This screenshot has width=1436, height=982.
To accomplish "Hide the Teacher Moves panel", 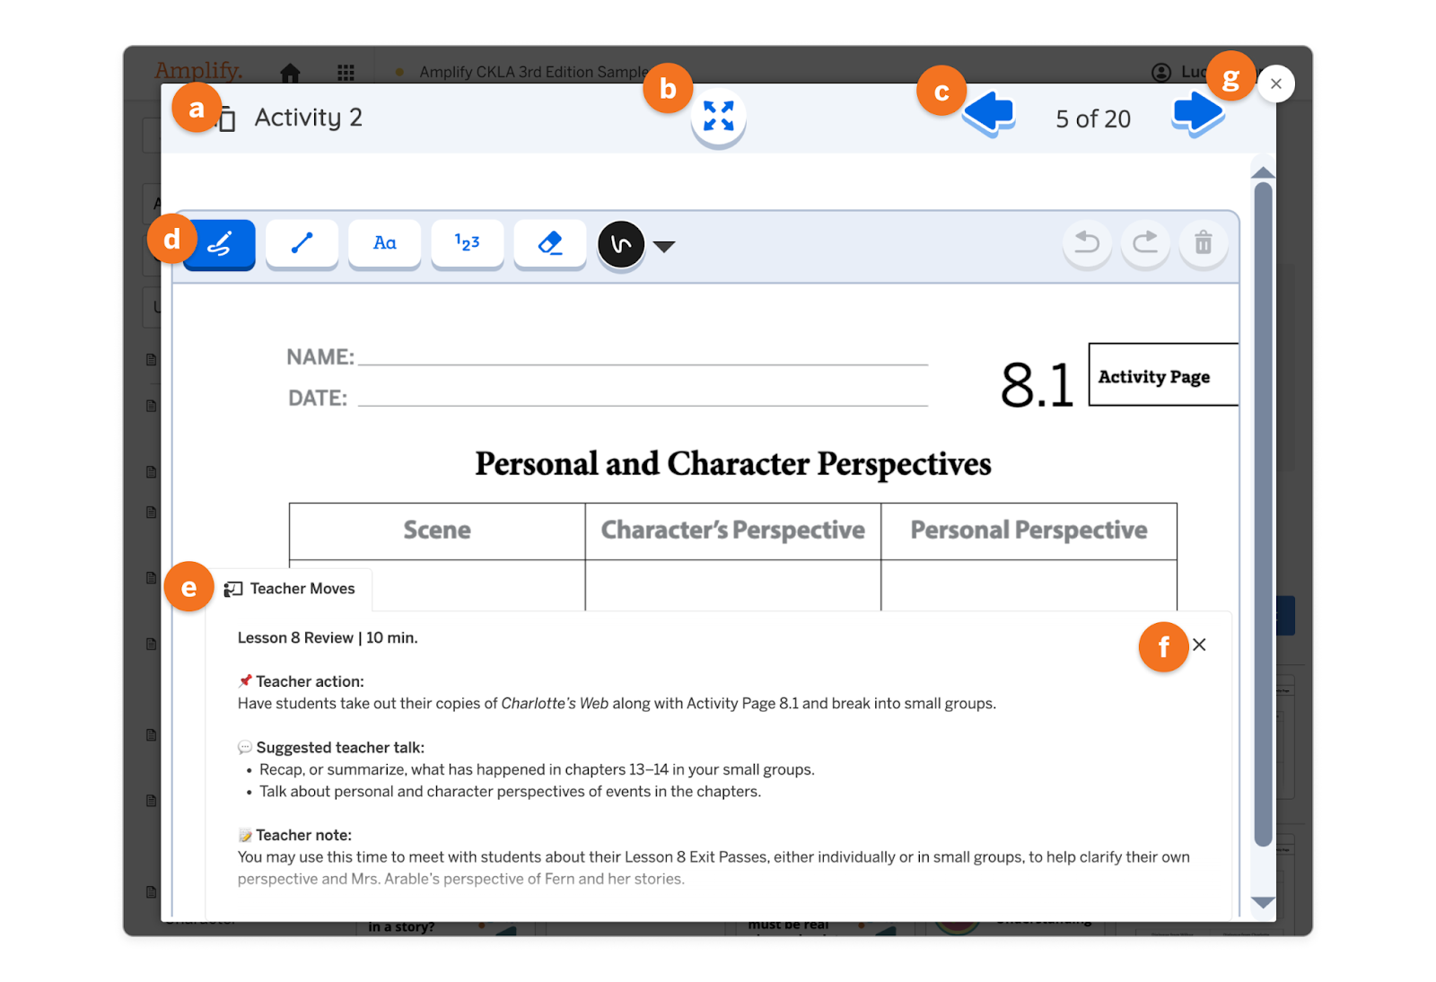I will (1199, 644).
